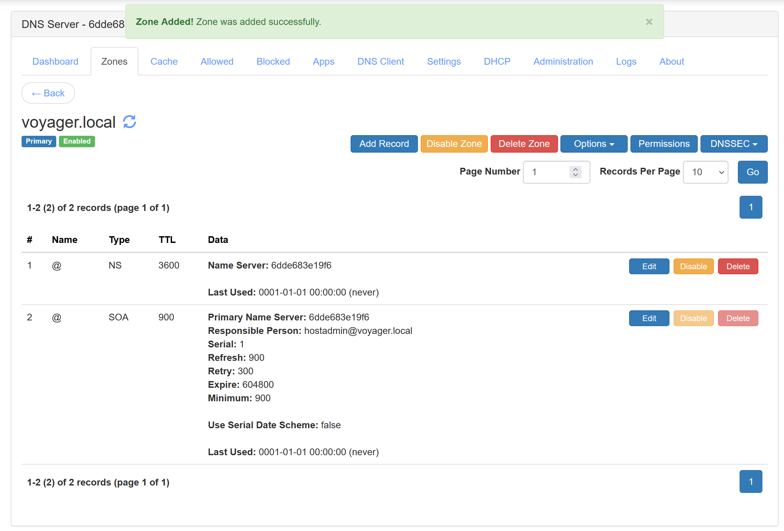Click the Name column header
The image size is (784, 531).
(64, 240)
